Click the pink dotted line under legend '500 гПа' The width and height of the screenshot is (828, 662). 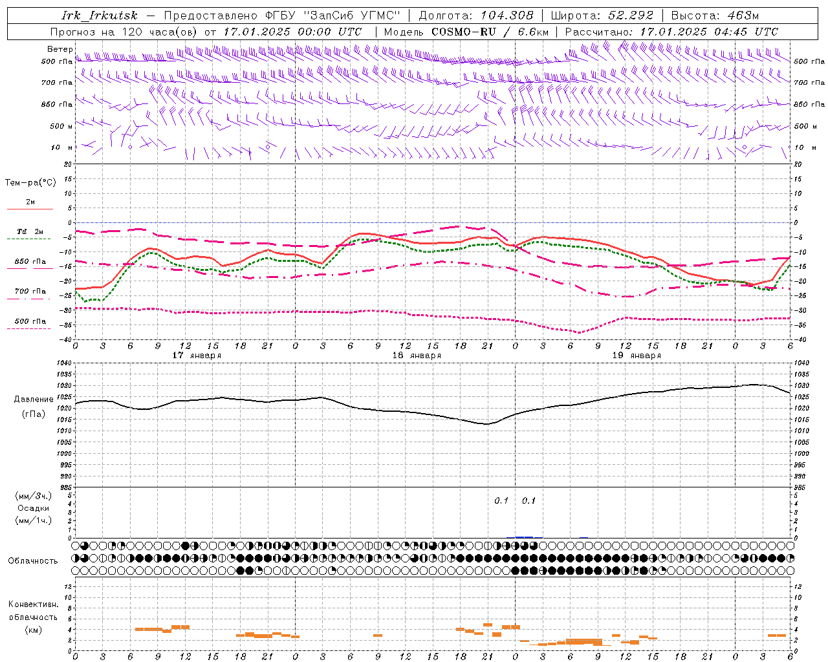click(x=29, y=328)
